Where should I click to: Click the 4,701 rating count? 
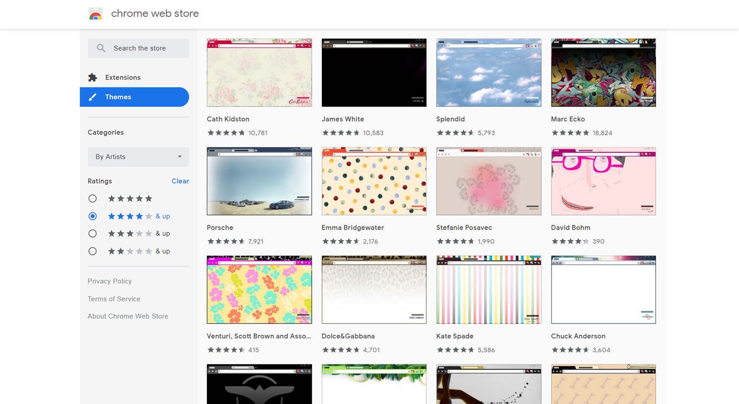point(371,350)
